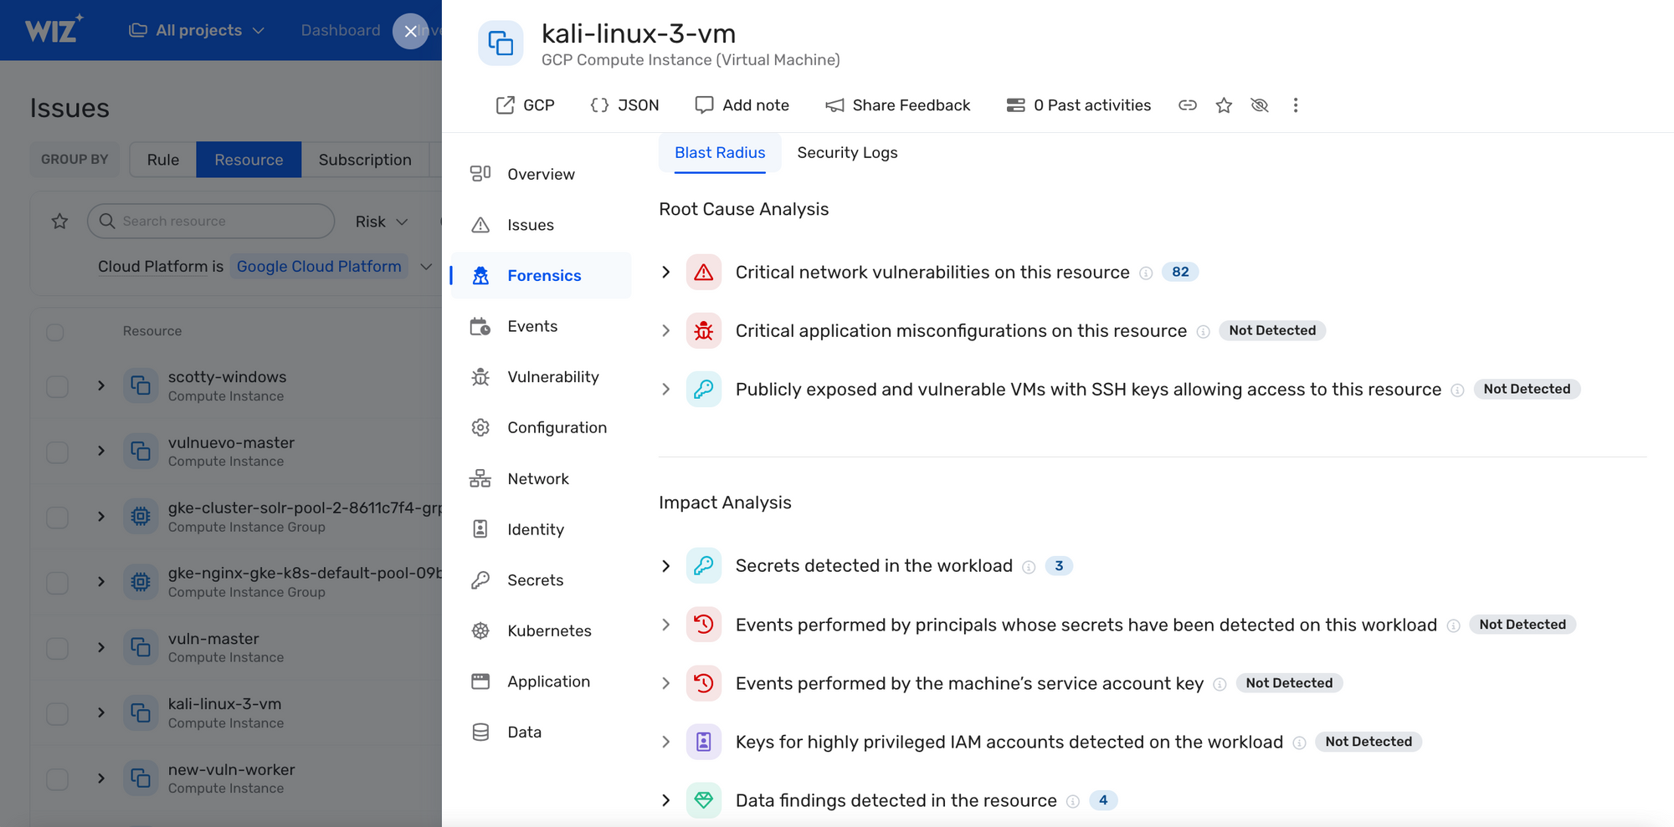Open Application section

[x=541, y=682]
